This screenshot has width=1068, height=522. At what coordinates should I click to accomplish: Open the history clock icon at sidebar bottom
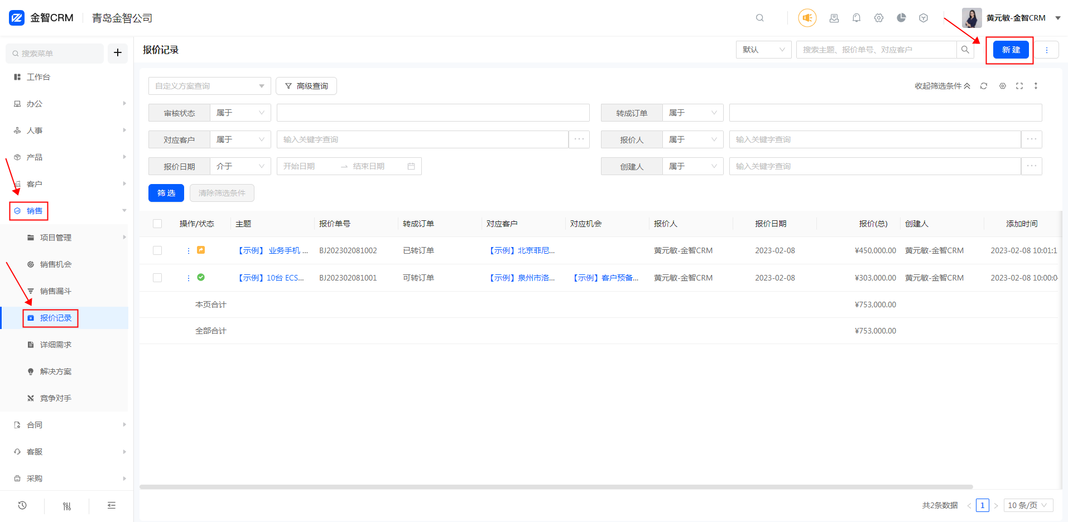22,505
